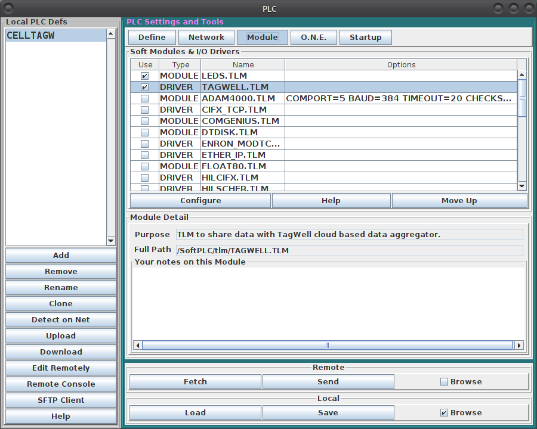Open the O.N.E. tab
Viewport: 537px width, 429px height.
[313, 38]
